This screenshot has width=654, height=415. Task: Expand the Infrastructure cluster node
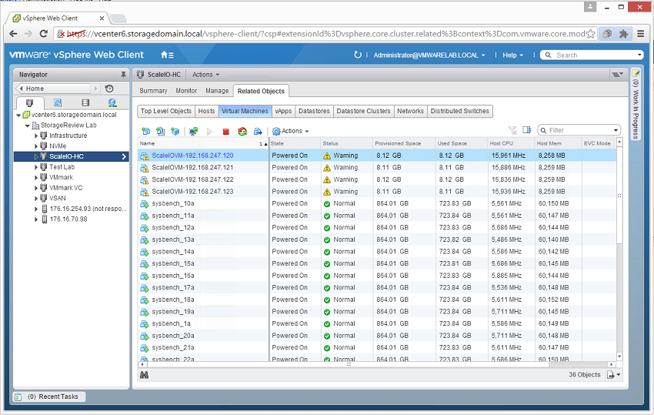pyautogui.click(x=36, y=136)
